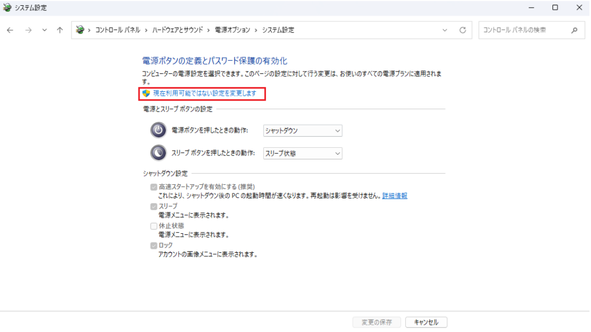
Task: Close the システム設定 window
Action: pyautogui.click(x=579, y=8)
